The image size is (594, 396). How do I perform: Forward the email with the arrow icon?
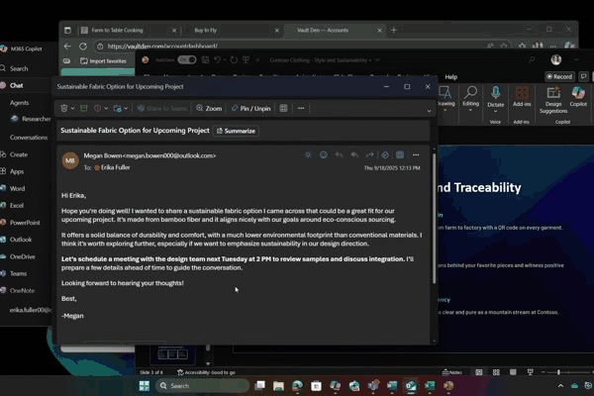(369, 154)
